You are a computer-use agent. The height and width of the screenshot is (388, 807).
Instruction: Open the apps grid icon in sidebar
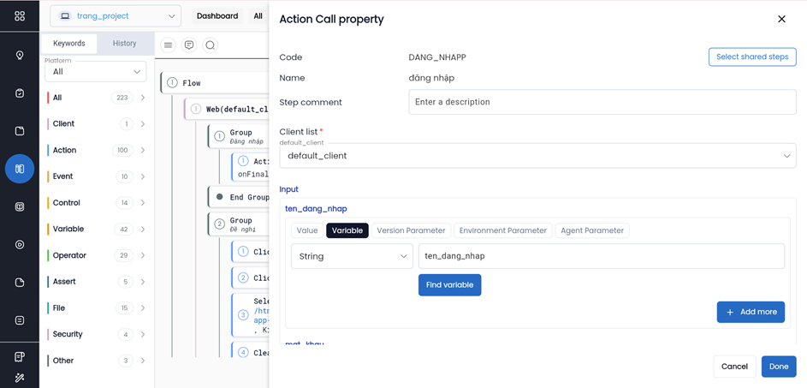tap(20, 16)
